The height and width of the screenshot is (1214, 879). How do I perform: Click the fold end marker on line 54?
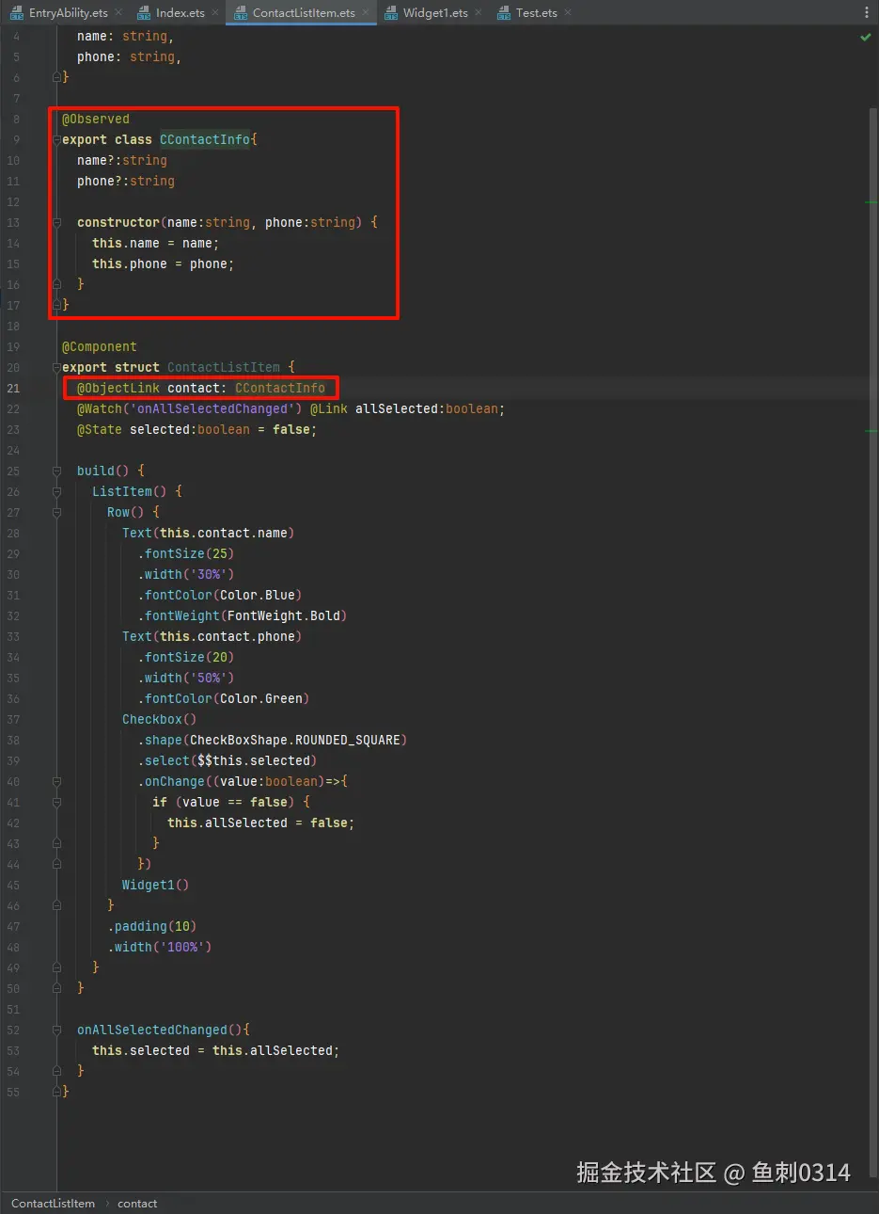[x=56, y=1071]
